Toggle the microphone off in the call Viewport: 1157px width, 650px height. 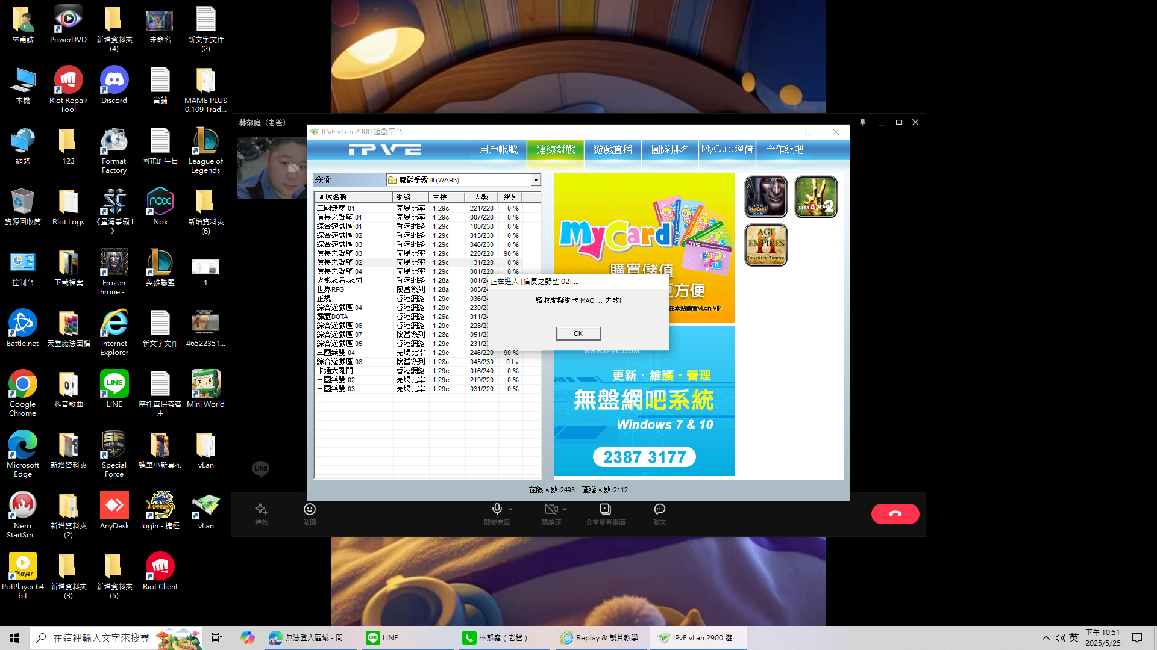[497, 510]
